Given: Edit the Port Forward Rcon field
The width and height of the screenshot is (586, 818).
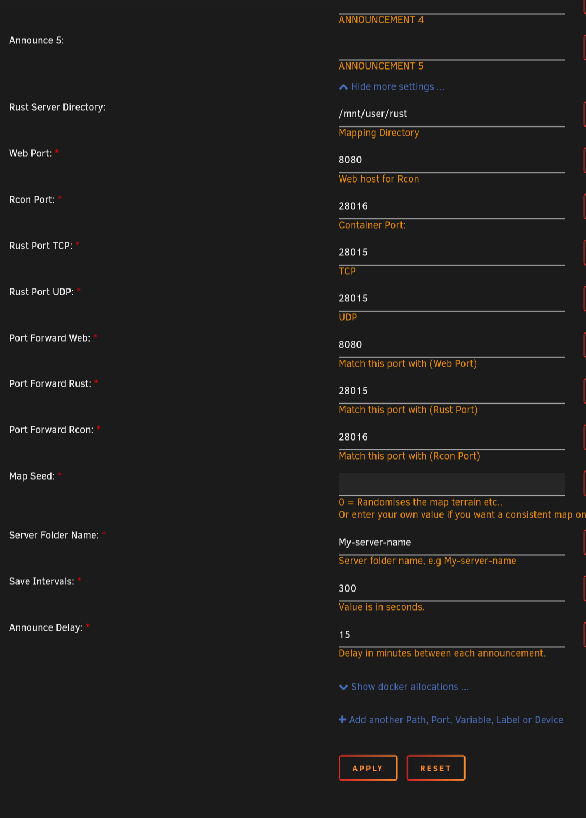Looking at the screenshot, I should click(452, 437).
